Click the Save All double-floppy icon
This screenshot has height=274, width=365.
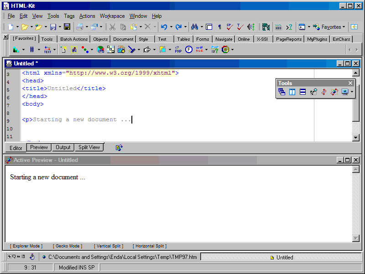[x=67, y=27]
